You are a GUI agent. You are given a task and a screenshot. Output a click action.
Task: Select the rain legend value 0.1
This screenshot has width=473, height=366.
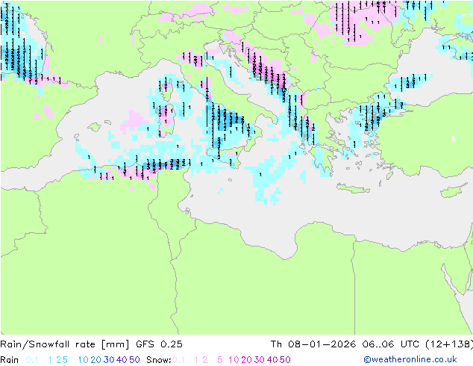pos(32,360)
